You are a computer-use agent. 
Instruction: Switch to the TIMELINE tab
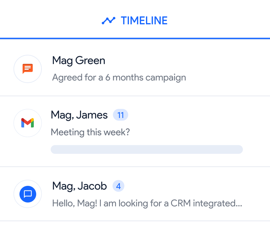tap(135, 20)
